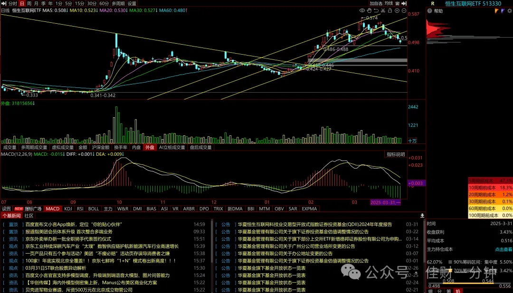Click the download arrow icon above news

[x=422, y=216]
